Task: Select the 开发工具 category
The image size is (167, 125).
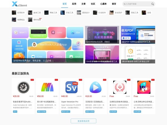Action: [x=67, y=12]
